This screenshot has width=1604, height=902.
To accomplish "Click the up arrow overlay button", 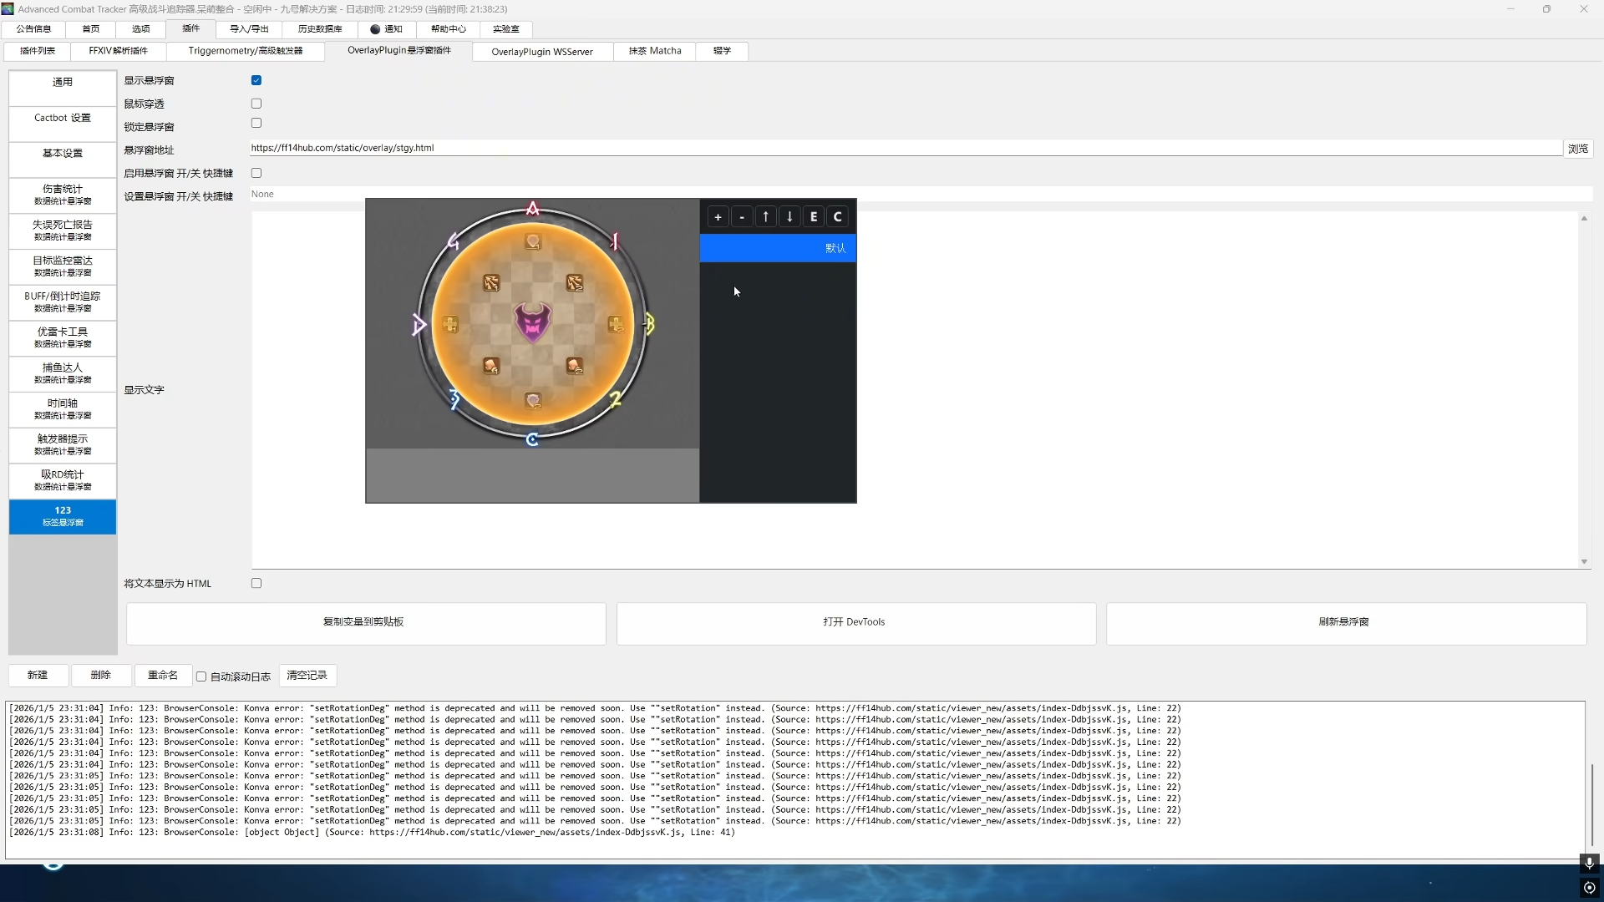I will (x=765, y=217).
